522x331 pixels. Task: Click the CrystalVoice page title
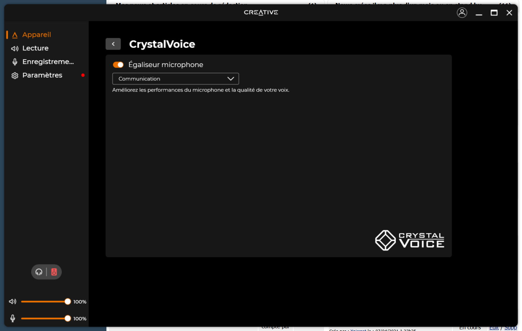coord(162,44)
